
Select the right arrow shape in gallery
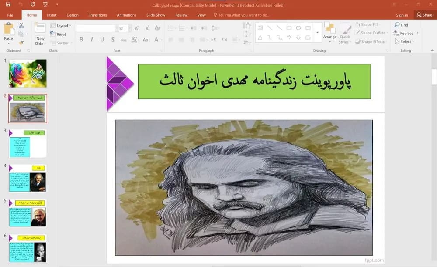[x=289, y=37]
